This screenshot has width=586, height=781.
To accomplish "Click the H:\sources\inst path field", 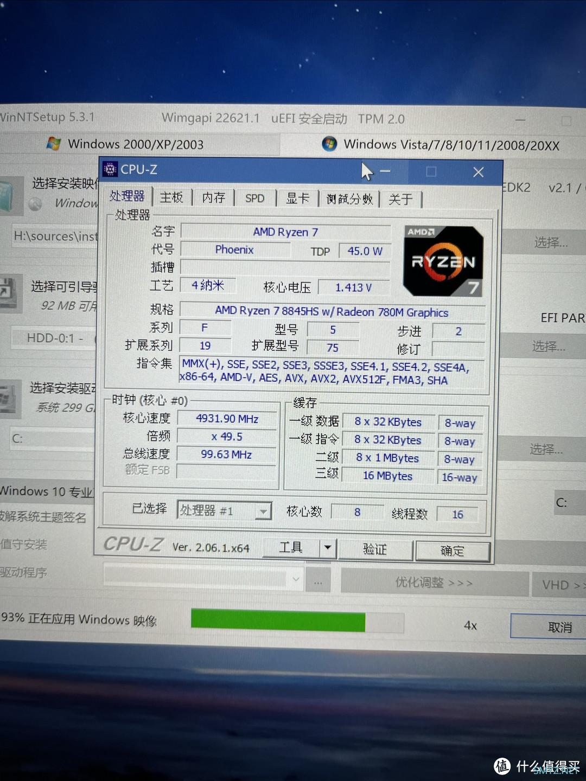I will click(x=55, y=236).
